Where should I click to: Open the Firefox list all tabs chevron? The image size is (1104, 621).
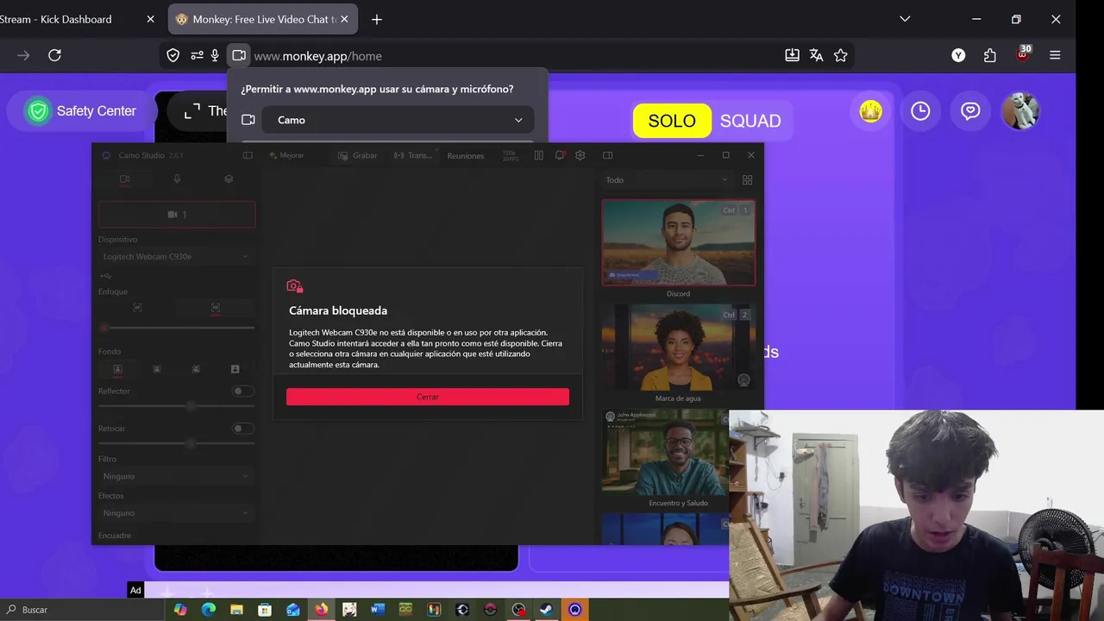(905, 19)
